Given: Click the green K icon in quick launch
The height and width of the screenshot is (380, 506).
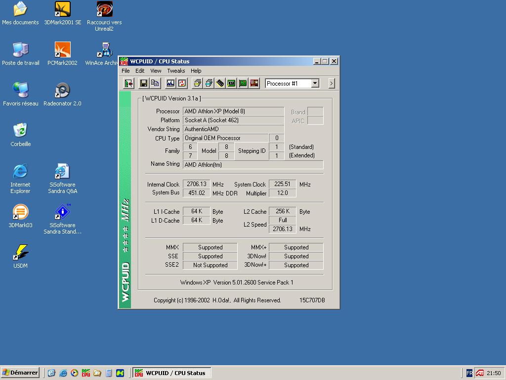Looking at the screenshot, I should [x=120, y=373].
